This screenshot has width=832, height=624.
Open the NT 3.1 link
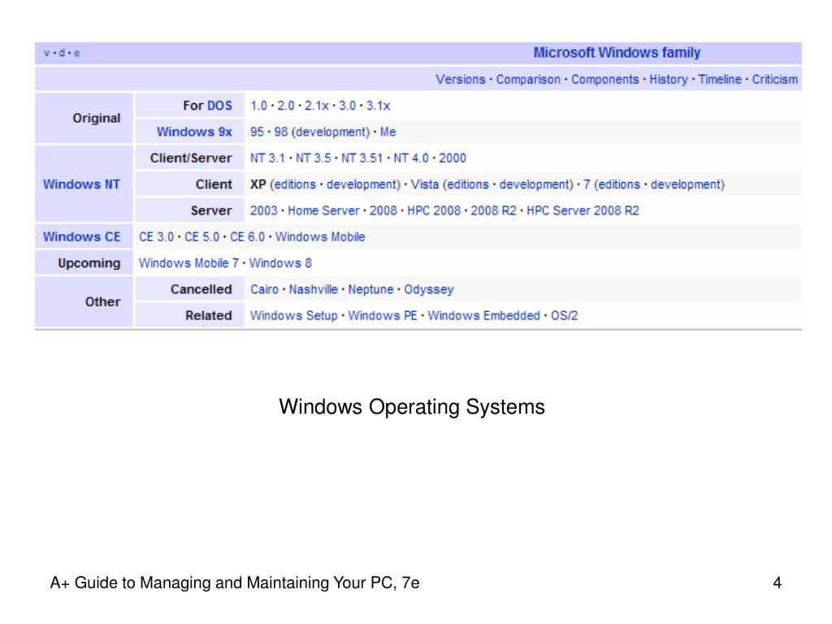(267, 158)
